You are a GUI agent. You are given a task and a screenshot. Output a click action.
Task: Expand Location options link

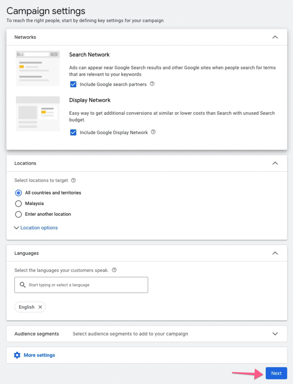[39, 228]
